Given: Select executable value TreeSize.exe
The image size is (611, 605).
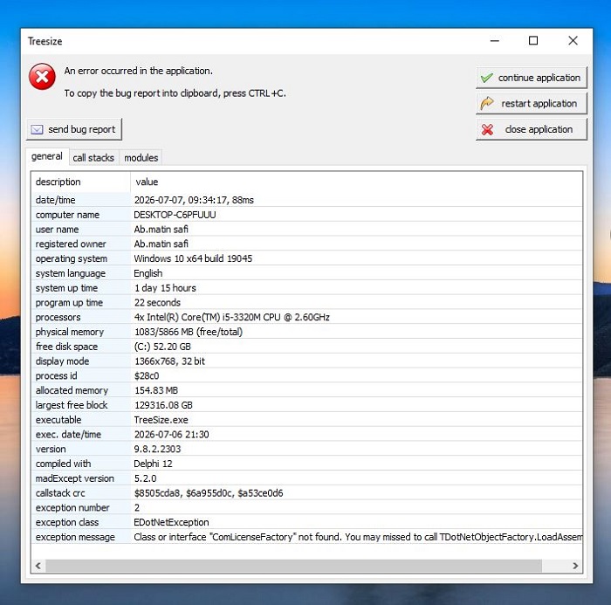Looking at the screenshot, I should (x=161, y=420).
